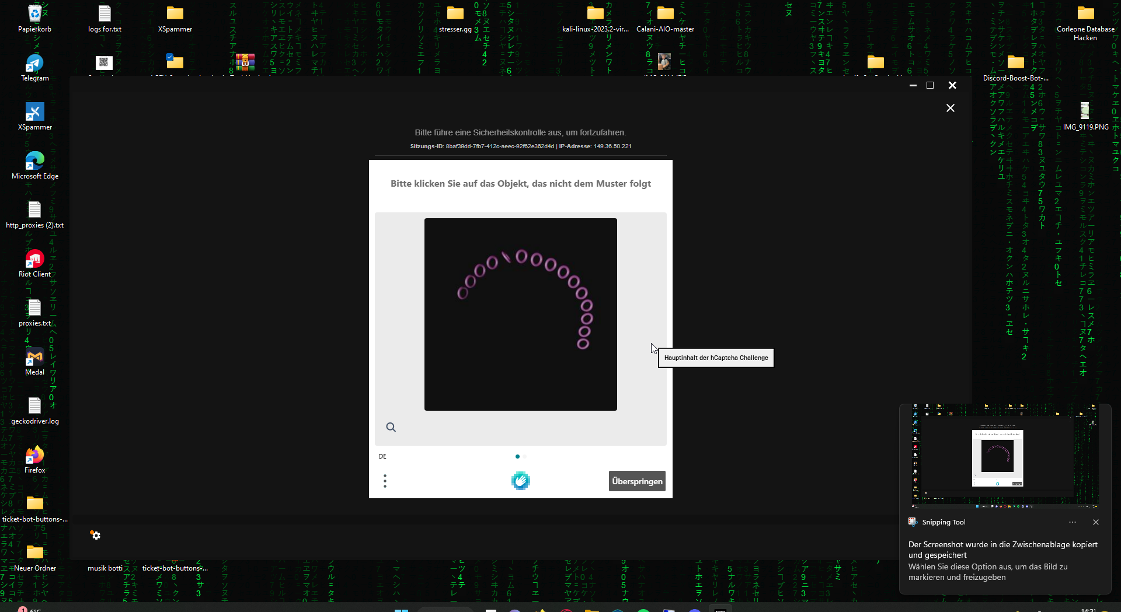
Task: Dismiss the Snipping Tool notification
Action: [1096, 522]
